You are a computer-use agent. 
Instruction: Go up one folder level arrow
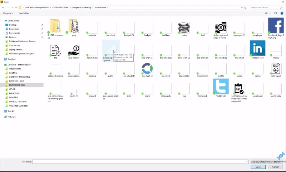click(x=16, y=8)
